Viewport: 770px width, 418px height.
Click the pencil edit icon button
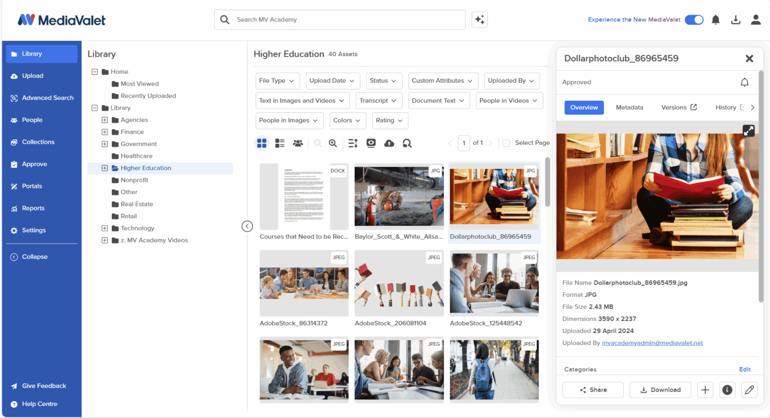749,390
